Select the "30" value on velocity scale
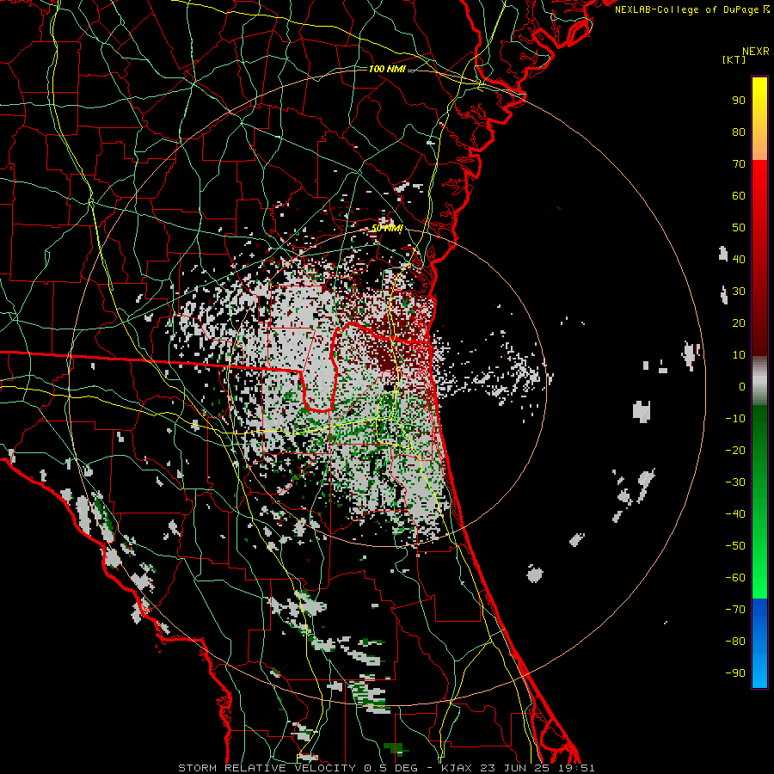The height and width of the screenshot is (774, 774). click(x=739, y=292)
